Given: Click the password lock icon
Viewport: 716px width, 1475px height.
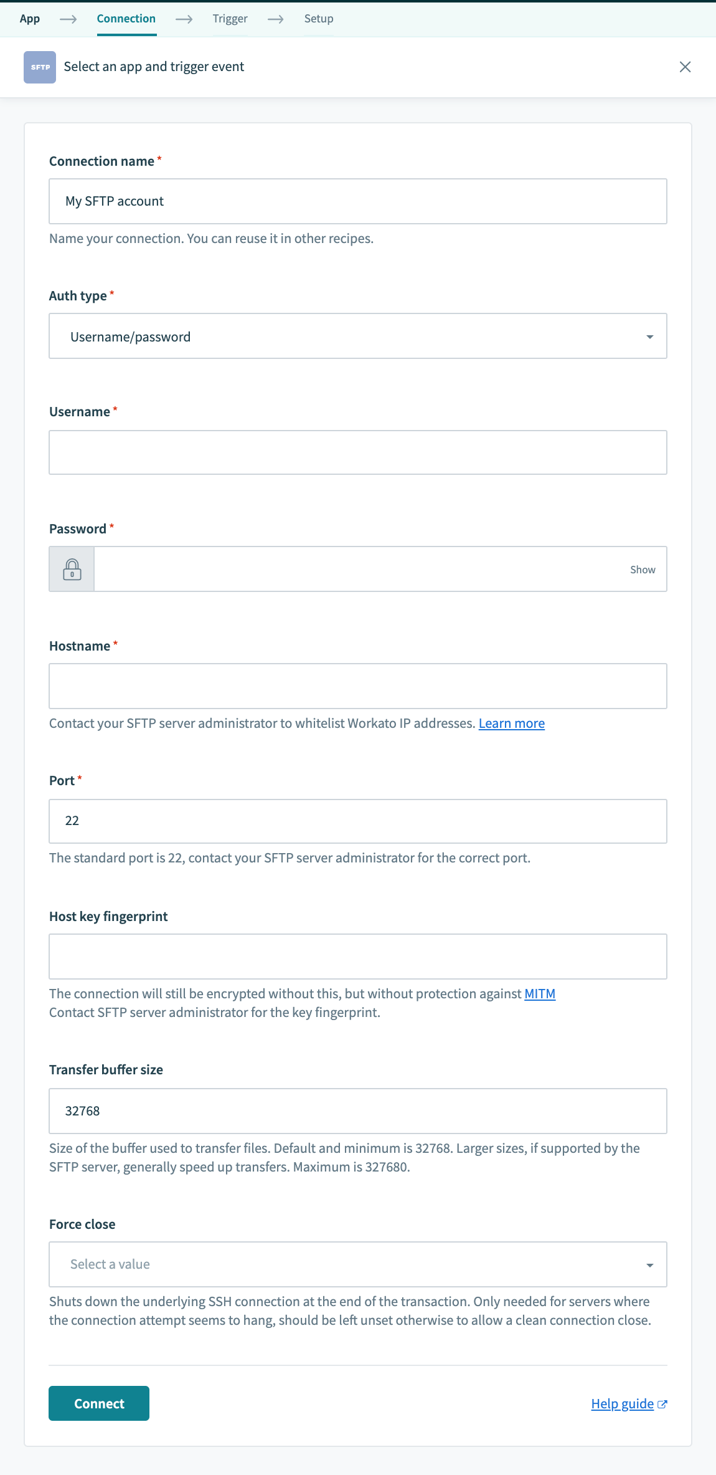Looking at the screenshot, I should 72,570.
